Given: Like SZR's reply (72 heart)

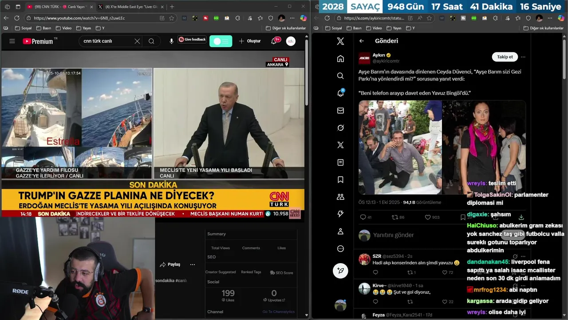Looking at the screenshot, I should coord(447,272).
